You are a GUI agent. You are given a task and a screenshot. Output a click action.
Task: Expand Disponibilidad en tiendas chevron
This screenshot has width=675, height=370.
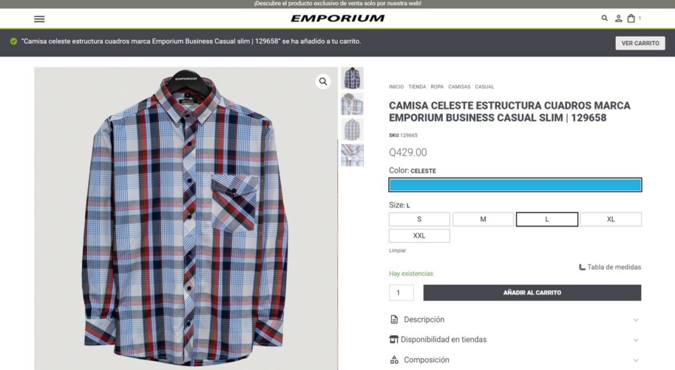point(636,340)
